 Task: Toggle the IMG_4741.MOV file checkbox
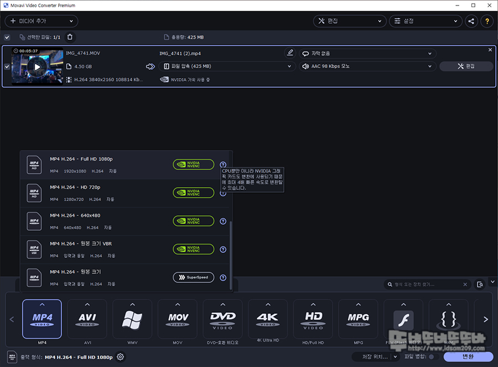[7, 67]
